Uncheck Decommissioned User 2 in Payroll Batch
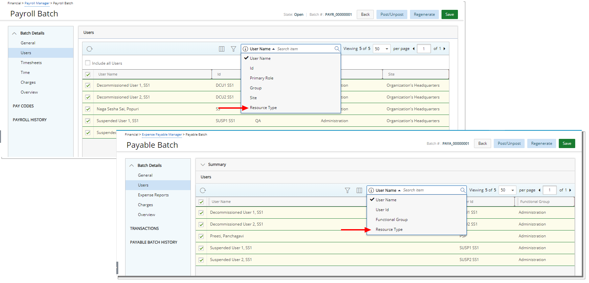The image size is (589, 283). pos(88,97)
